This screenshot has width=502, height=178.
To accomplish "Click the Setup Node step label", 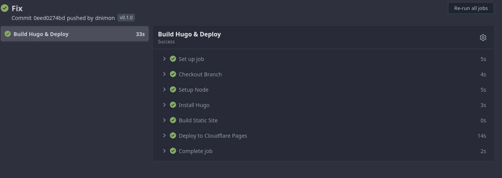I will [x=193, y=90].
